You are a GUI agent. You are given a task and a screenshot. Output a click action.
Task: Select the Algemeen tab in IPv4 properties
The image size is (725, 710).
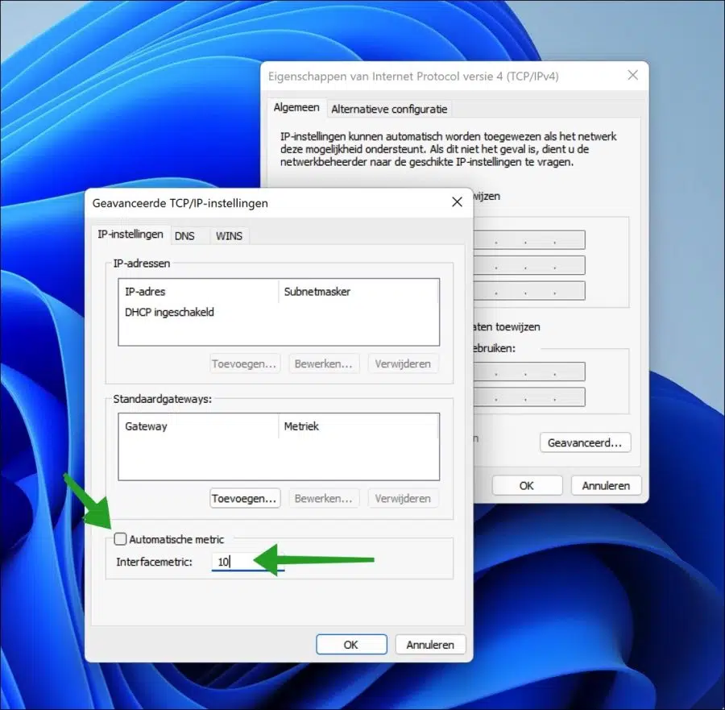pyautogui.click(x=296, y=108)
